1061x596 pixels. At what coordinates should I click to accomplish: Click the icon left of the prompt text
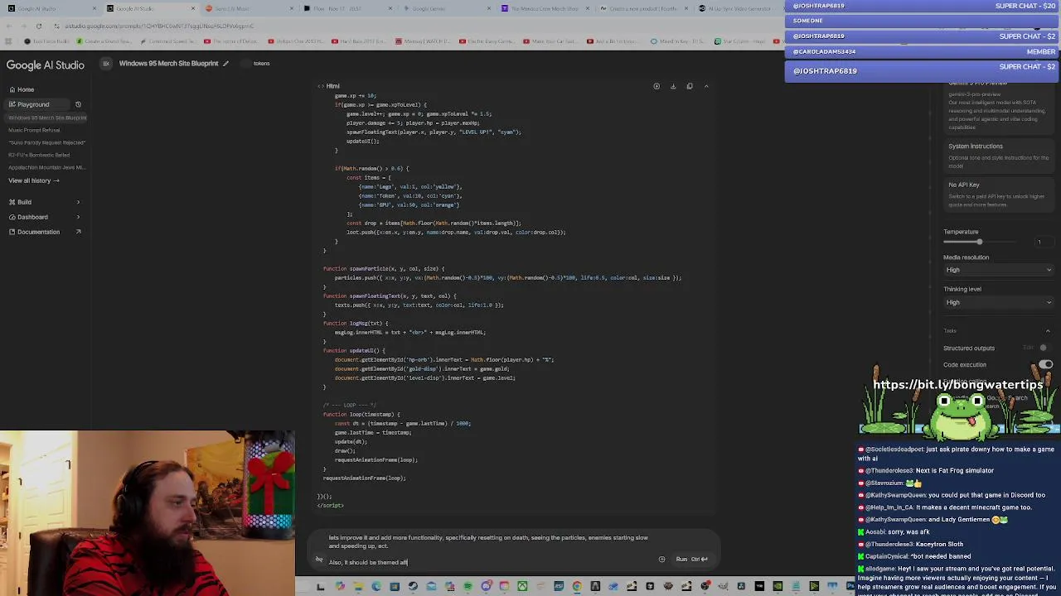click(318, 560)
